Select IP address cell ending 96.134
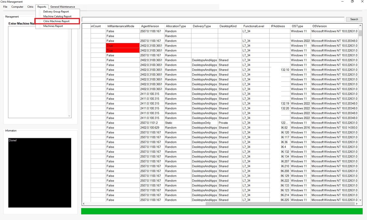 280,156
